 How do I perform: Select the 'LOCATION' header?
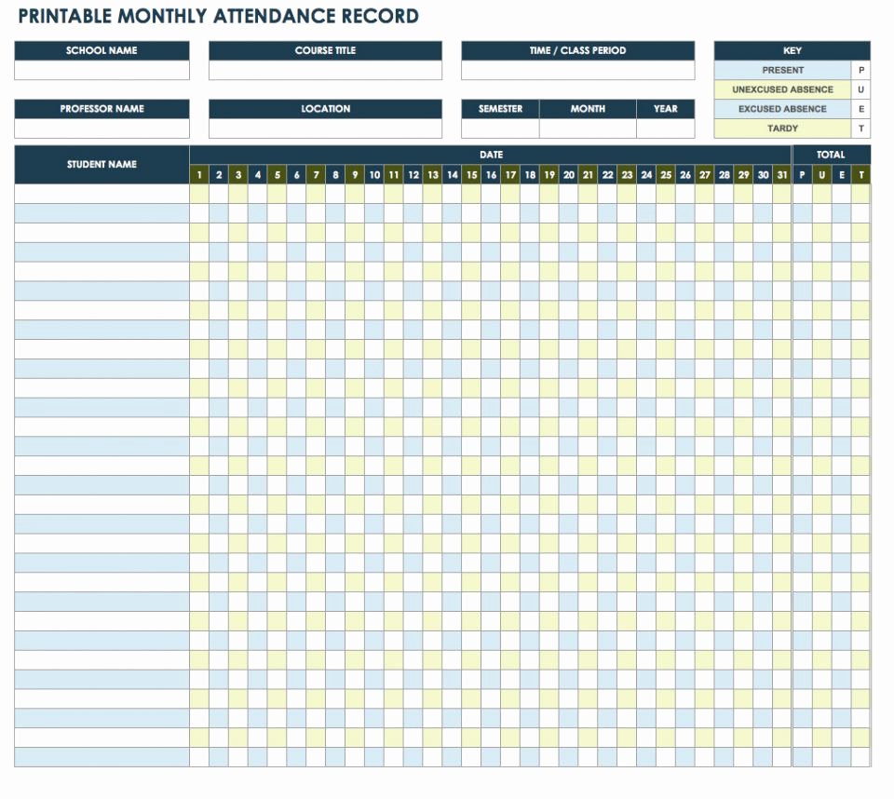(x=325, y=109)
